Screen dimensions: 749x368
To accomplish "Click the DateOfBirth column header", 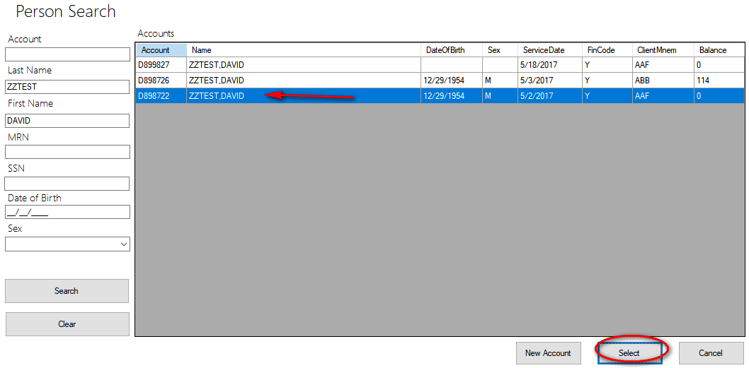I will [451, 50].
